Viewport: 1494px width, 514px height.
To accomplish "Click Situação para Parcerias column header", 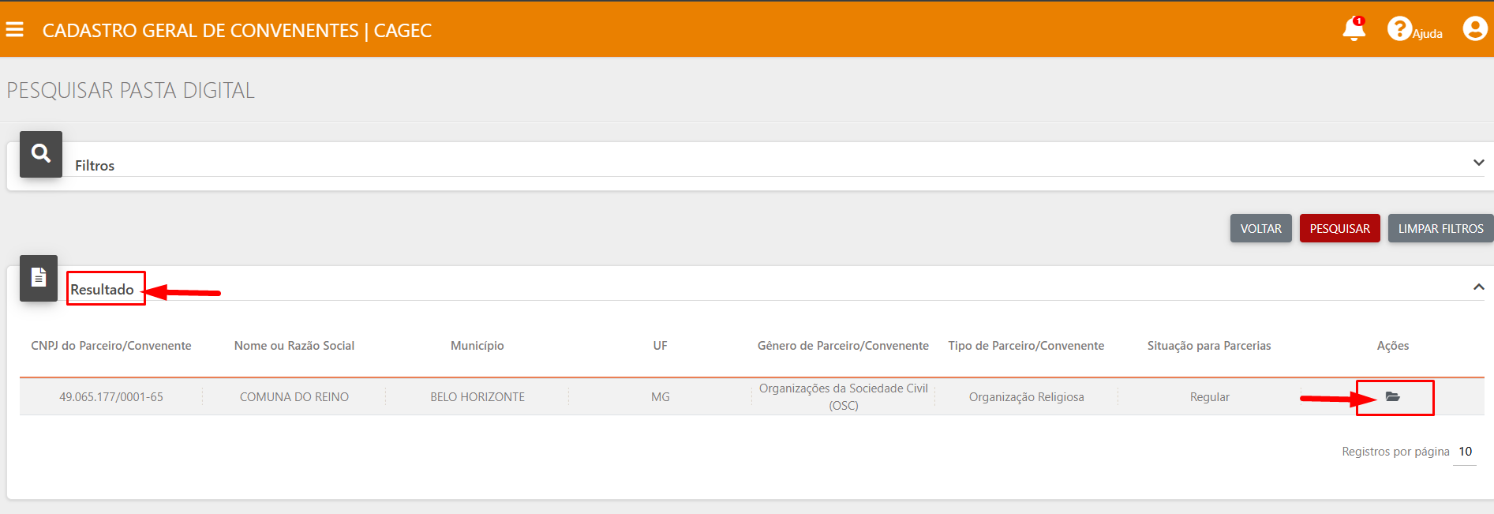I will [1209, 346].
